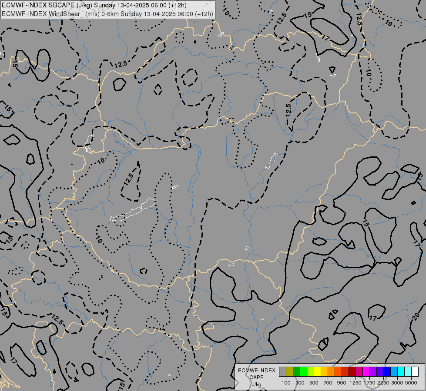Click the legend value 900

(342, 383)
